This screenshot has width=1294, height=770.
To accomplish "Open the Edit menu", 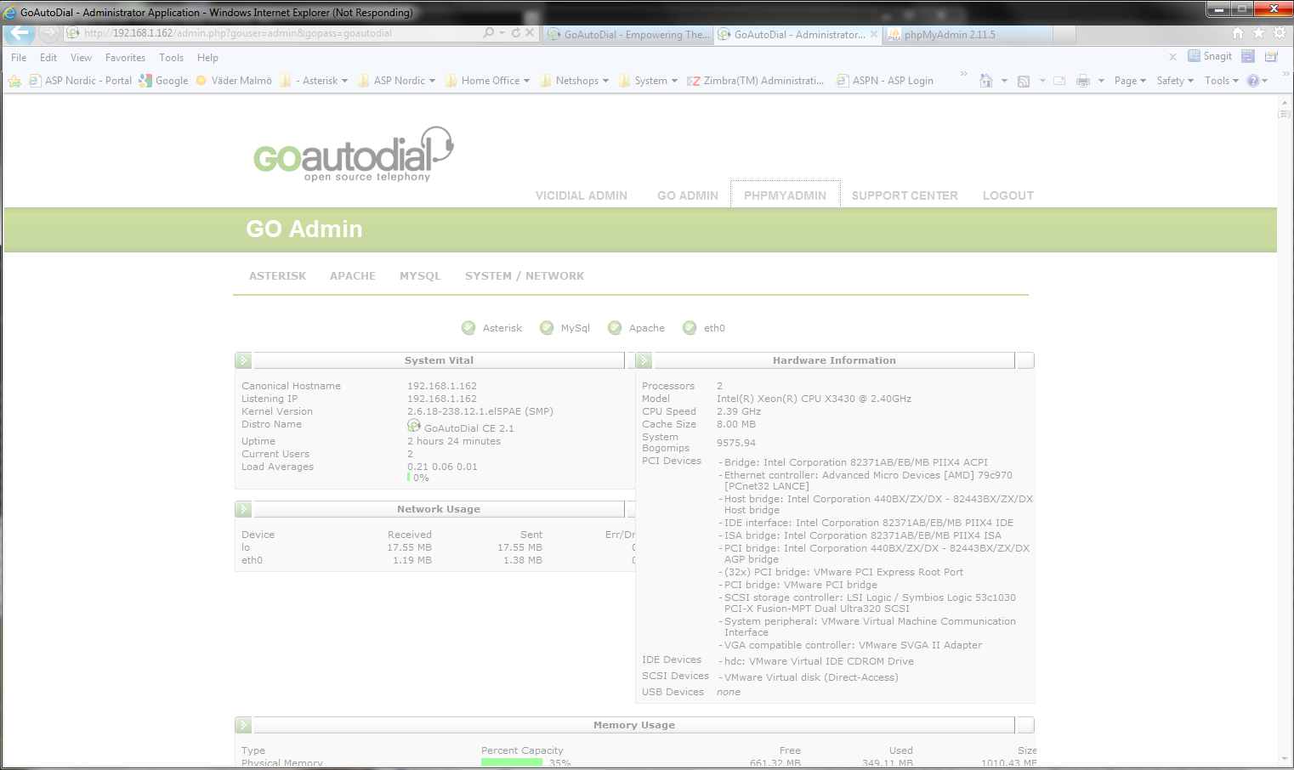I will (x=48, y=58).
